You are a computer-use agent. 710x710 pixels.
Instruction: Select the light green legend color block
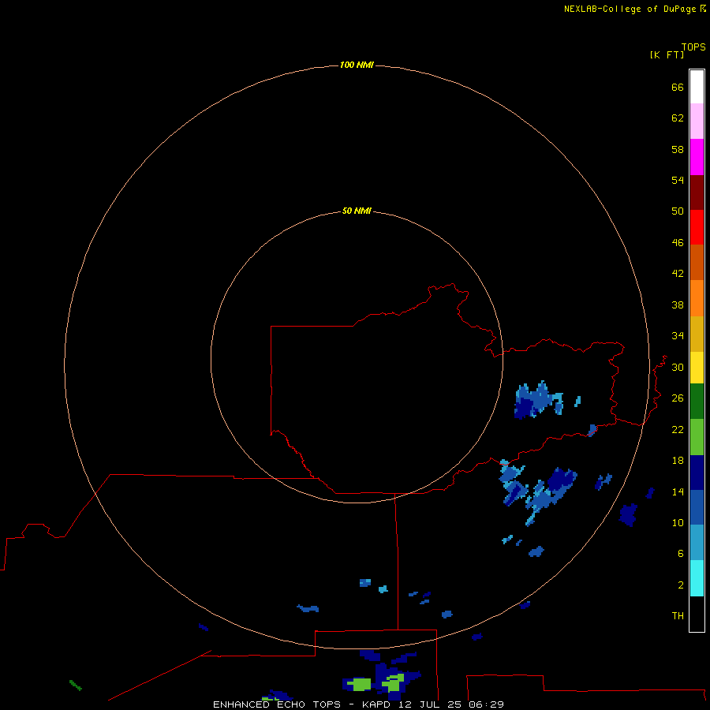697,437
